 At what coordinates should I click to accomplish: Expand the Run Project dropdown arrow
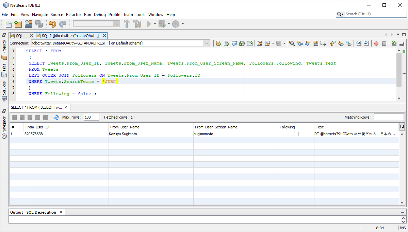coord(155,24)
